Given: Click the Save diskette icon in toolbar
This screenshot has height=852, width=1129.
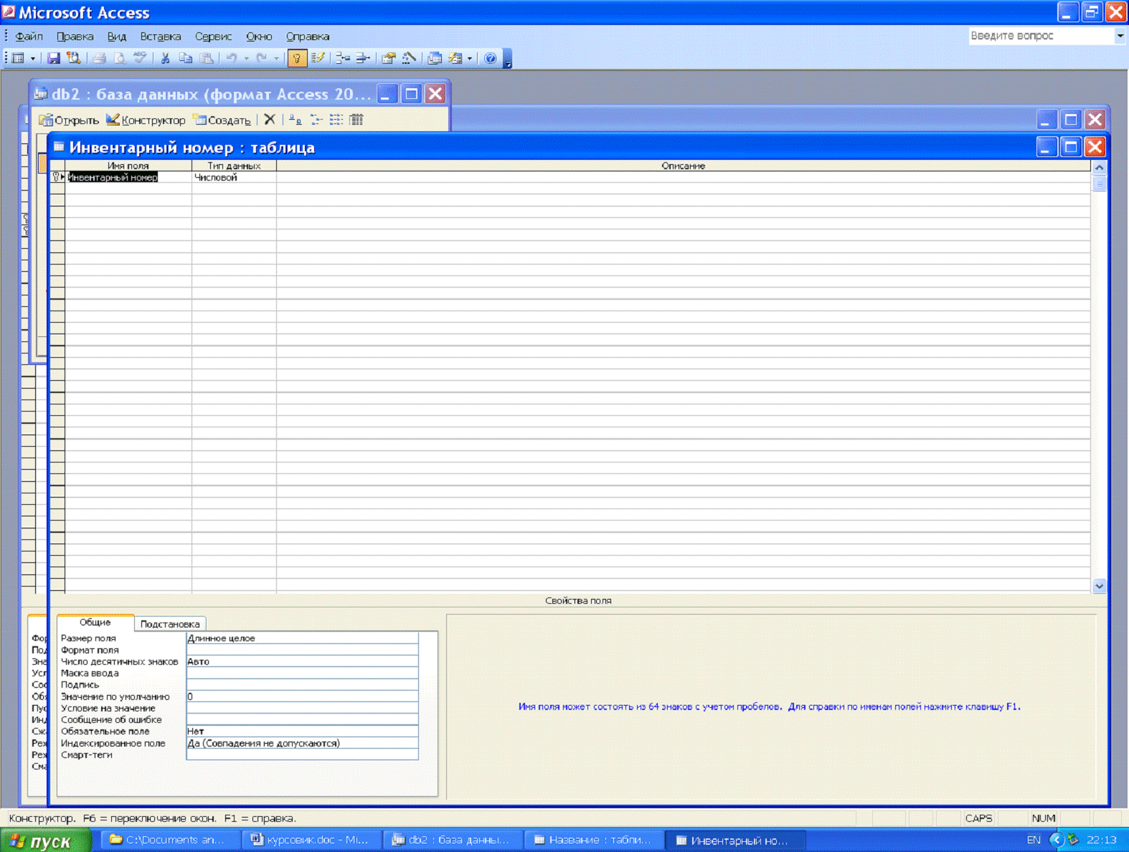Looking at the screenshot, I should pyautogui.click(x=54, y=59).
